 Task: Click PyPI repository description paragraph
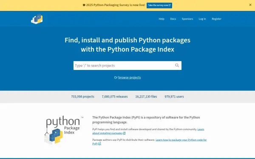146,120
